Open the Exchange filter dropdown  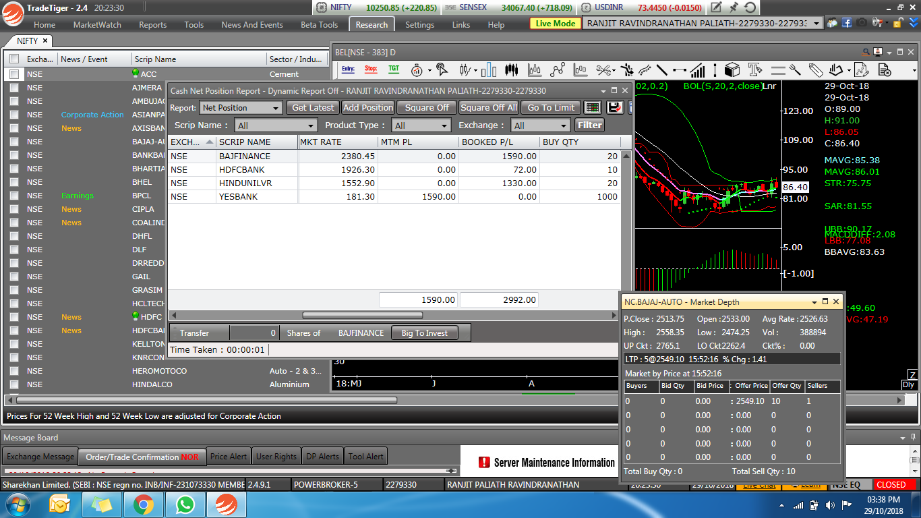point(540,125)
